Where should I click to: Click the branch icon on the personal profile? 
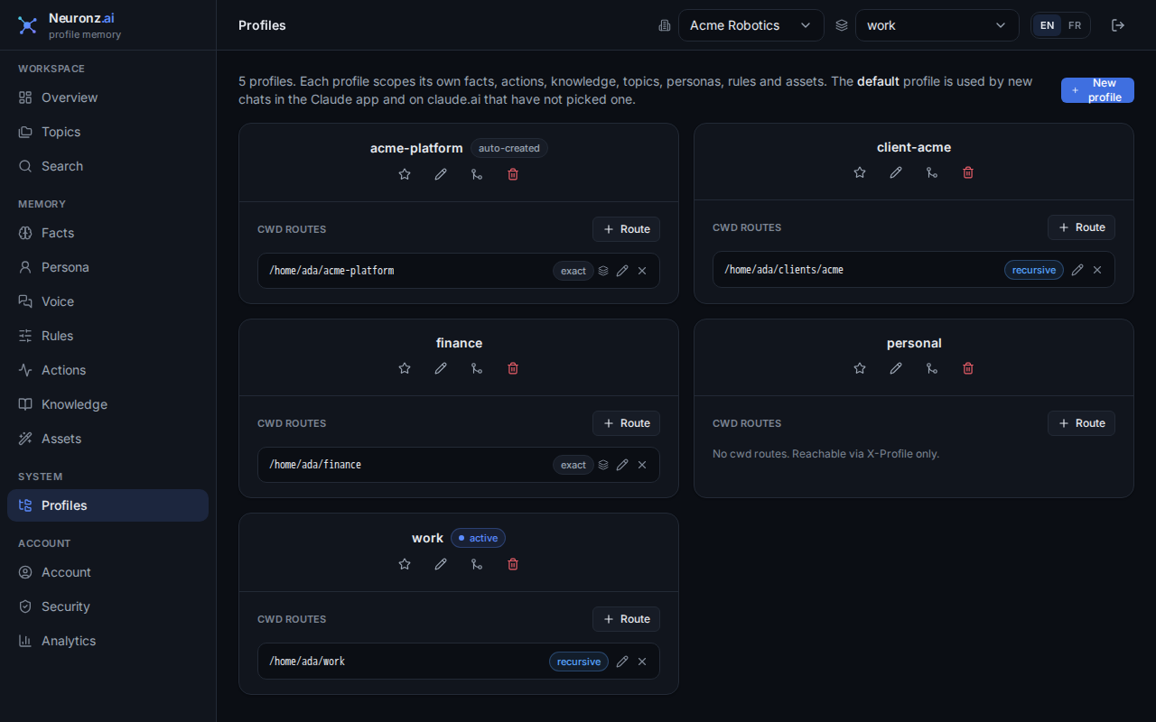[x=932, y=368]
